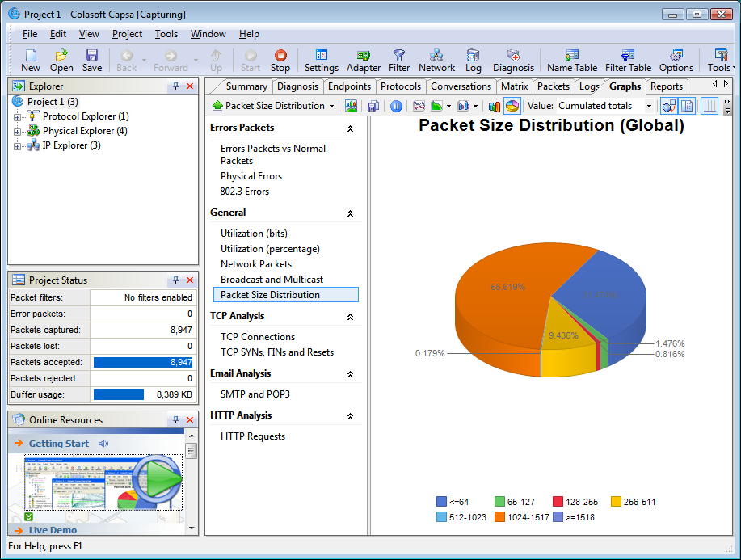741x560 pixels.
Task: Toggle pie chart view on
Action: tap(512, 106)
